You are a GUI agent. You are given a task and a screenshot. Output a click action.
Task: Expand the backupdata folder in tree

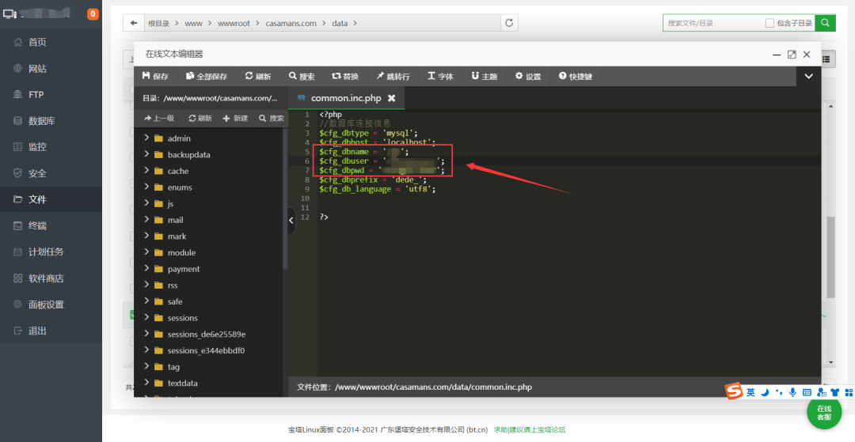tap(147, 154)
